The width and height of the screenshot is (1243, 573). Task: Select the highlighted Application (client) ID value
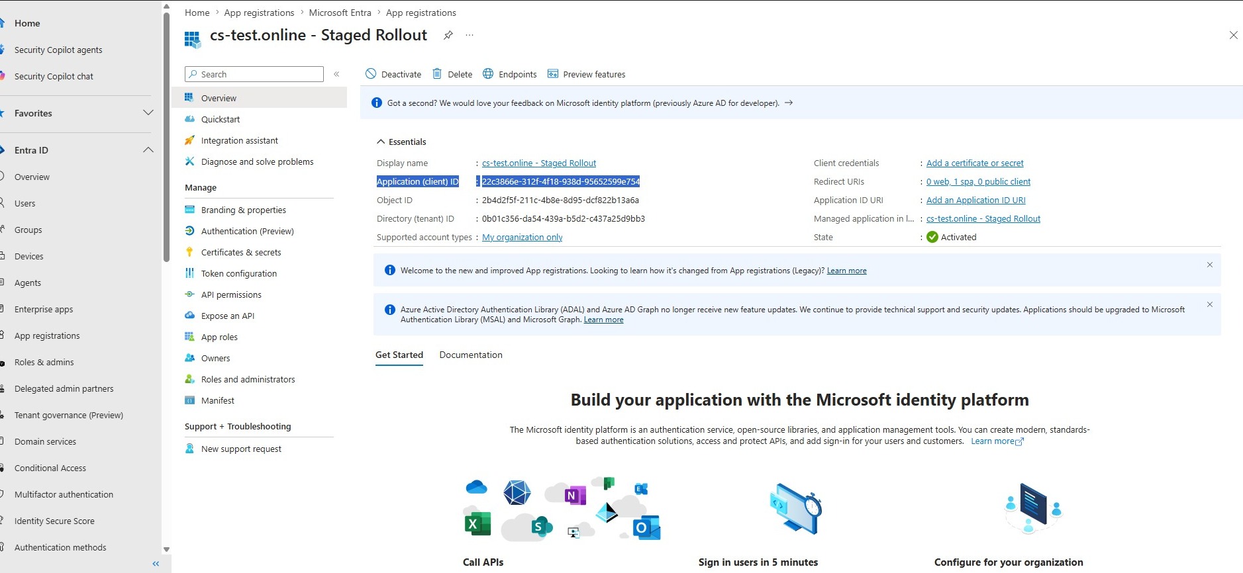tap(561, 182)
